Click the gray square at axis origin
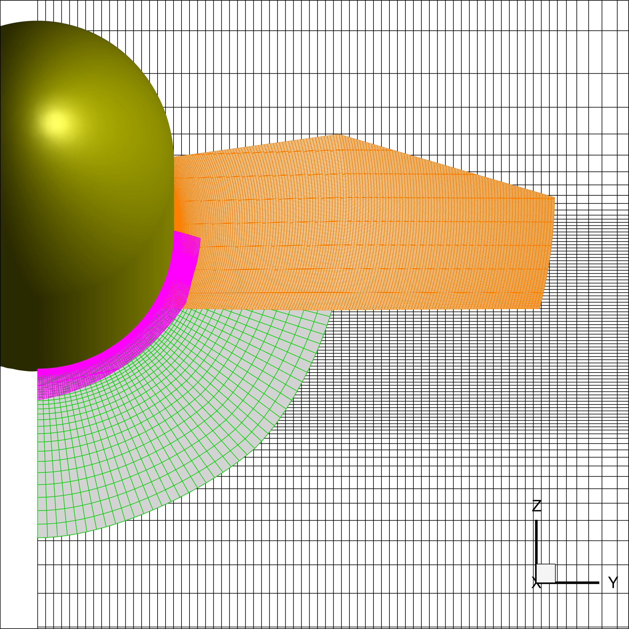Screen dimensions: 629x629 pos(546,573)
